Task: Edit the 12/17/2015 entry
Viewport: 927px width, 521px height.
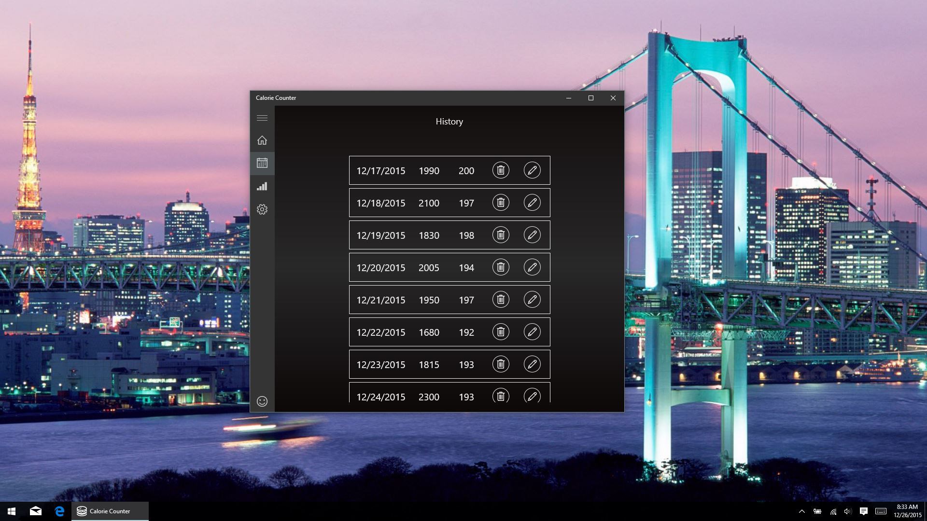Action: point(532,170)
